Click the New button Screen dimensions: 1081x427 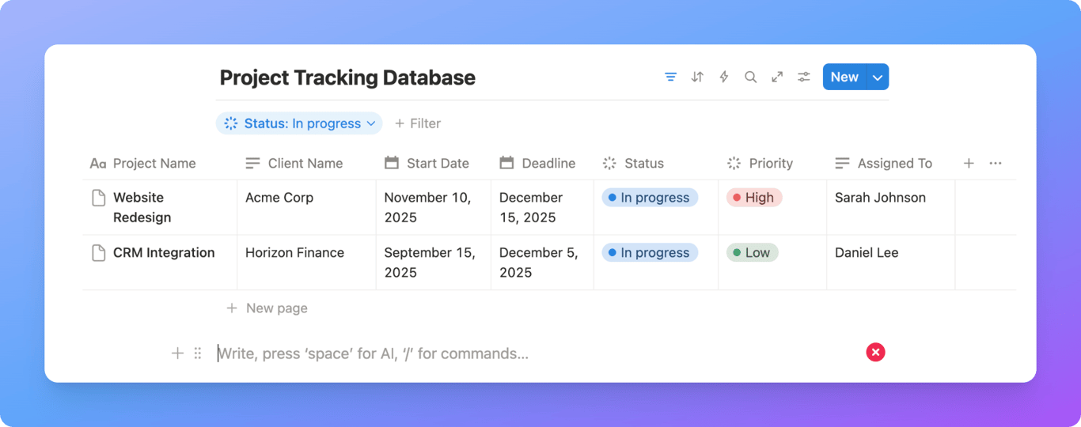844,77
